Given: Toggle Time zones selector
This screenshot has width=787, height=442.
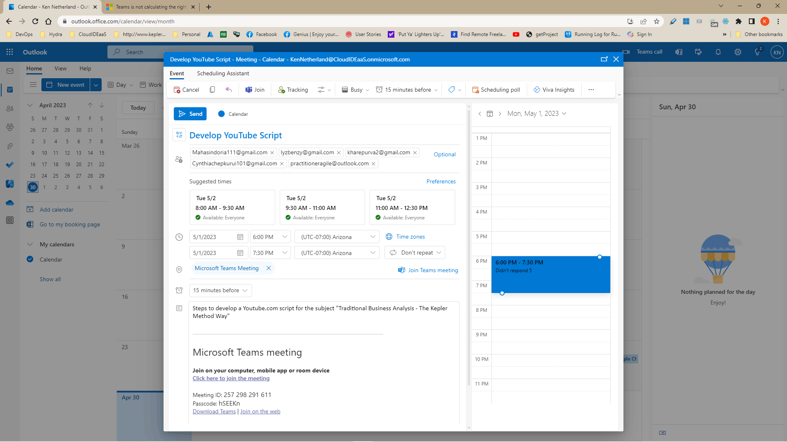Looking at the screenshot, I should click(405, 237).
